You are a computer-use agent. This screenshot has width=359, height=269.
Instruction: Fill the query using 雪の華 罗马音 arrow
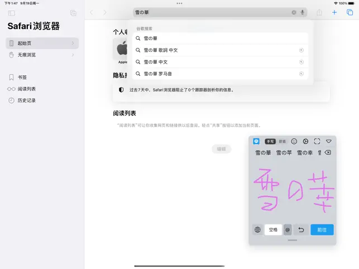[301, 74]
